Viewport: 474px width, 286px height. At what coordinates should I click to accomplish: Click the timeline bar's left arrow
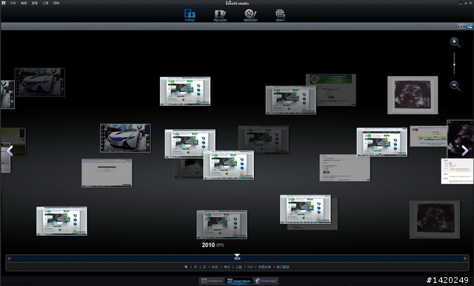(x=9, y=259)
